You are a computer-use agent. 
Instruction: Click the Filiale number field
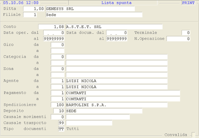coord(30,15)
